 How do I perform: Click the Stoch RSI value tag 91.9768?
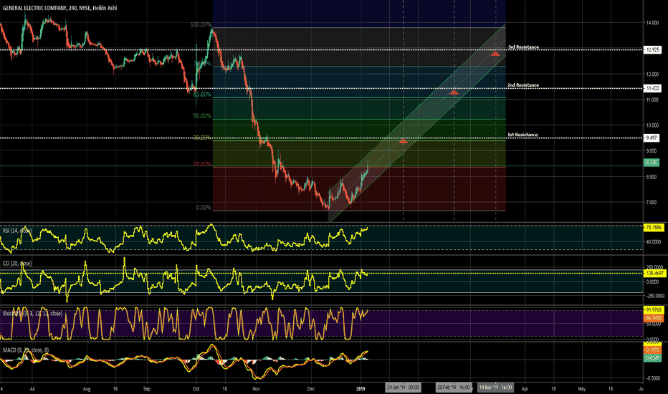(x=654, y=309)
